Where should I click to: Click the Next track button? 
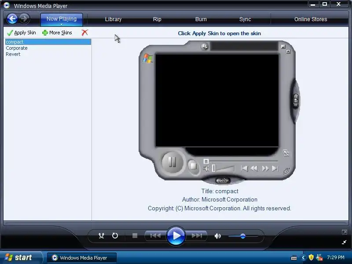coord(197,236)
